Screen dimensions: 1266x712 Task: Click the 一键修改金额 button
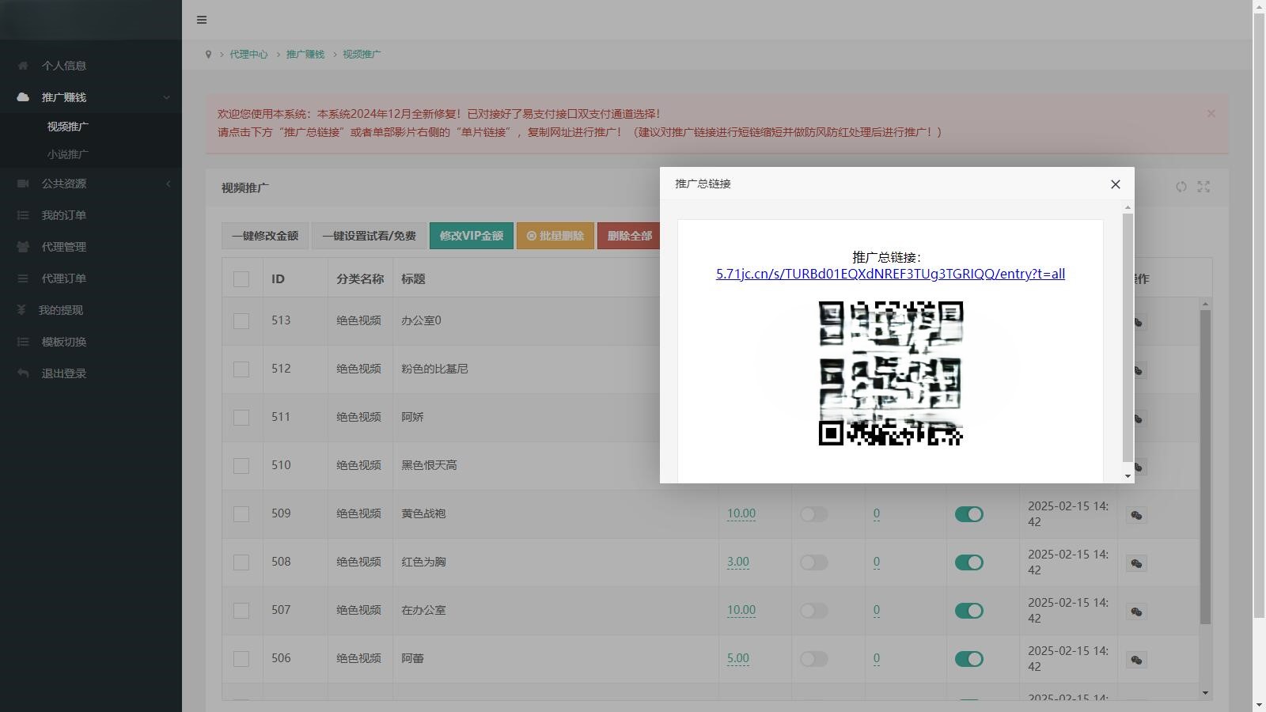click(x=265, y=236)
